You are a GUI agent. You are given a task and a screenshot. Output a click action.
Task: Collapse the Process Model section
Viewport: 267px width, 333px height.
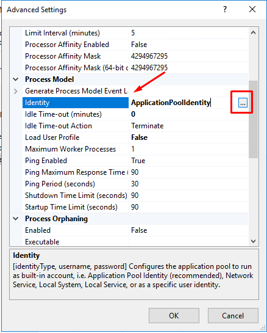click(15, 79)
